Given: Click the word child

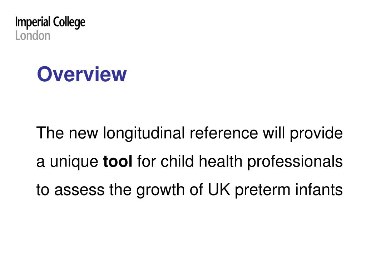Looking at the screenshot, I should (x=177, y=161).
